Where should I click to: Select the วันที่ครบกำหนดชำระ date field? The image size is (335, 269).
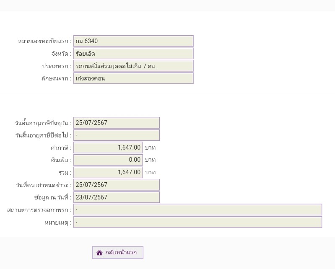point(116,185)
